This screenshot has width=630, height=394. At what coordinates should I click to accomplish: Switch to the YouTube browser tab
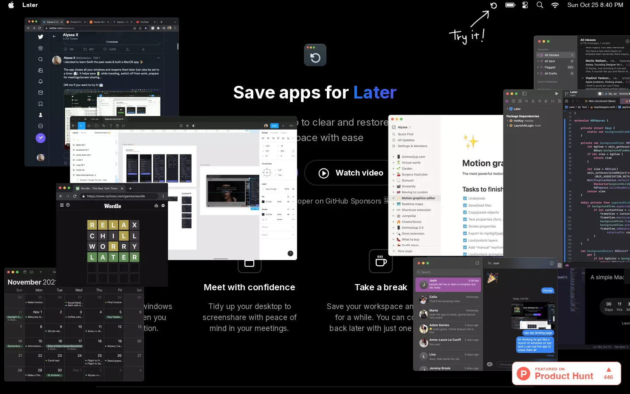click(x=145, y=22)
